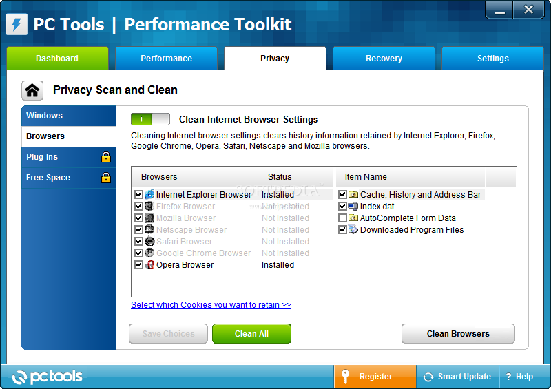The width and height of the screenshot is (551, 389).
Task: Switch to the Dashboard tab
Action: (57, 59)
